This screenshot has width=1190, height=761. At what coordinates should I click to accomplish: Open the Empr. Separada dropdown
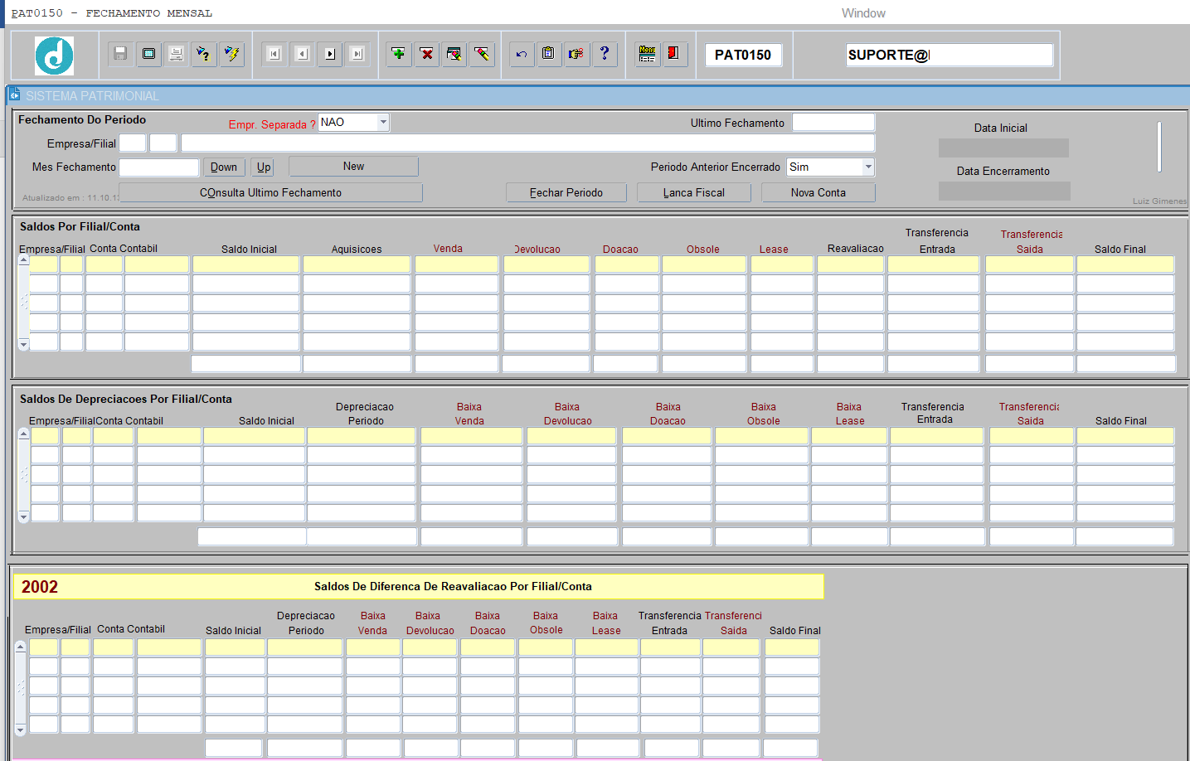click(383, 122)
